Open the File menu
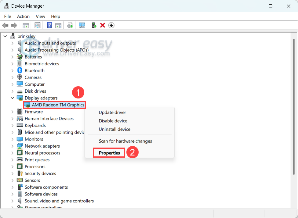Viewport: 298px width, 218px height. 8,16
